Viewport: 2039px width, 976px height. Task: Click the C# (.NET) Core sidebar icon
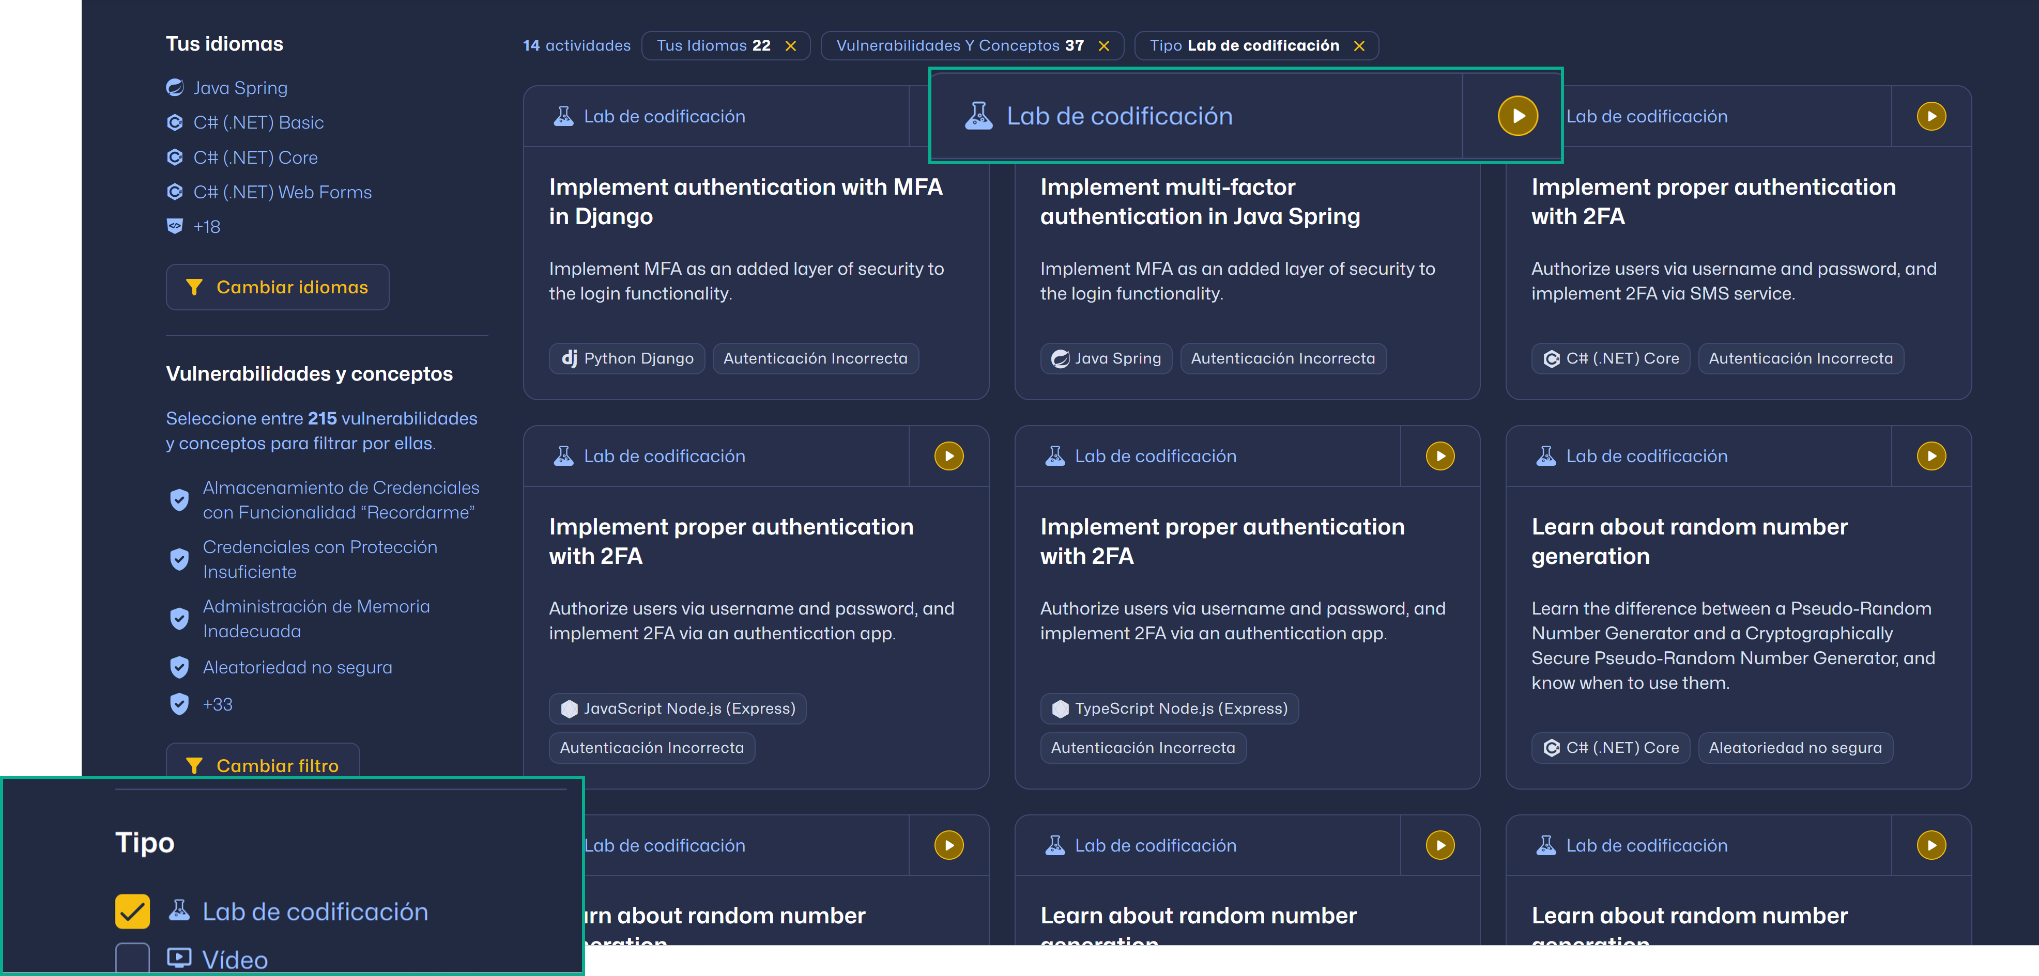coord(175,158)
